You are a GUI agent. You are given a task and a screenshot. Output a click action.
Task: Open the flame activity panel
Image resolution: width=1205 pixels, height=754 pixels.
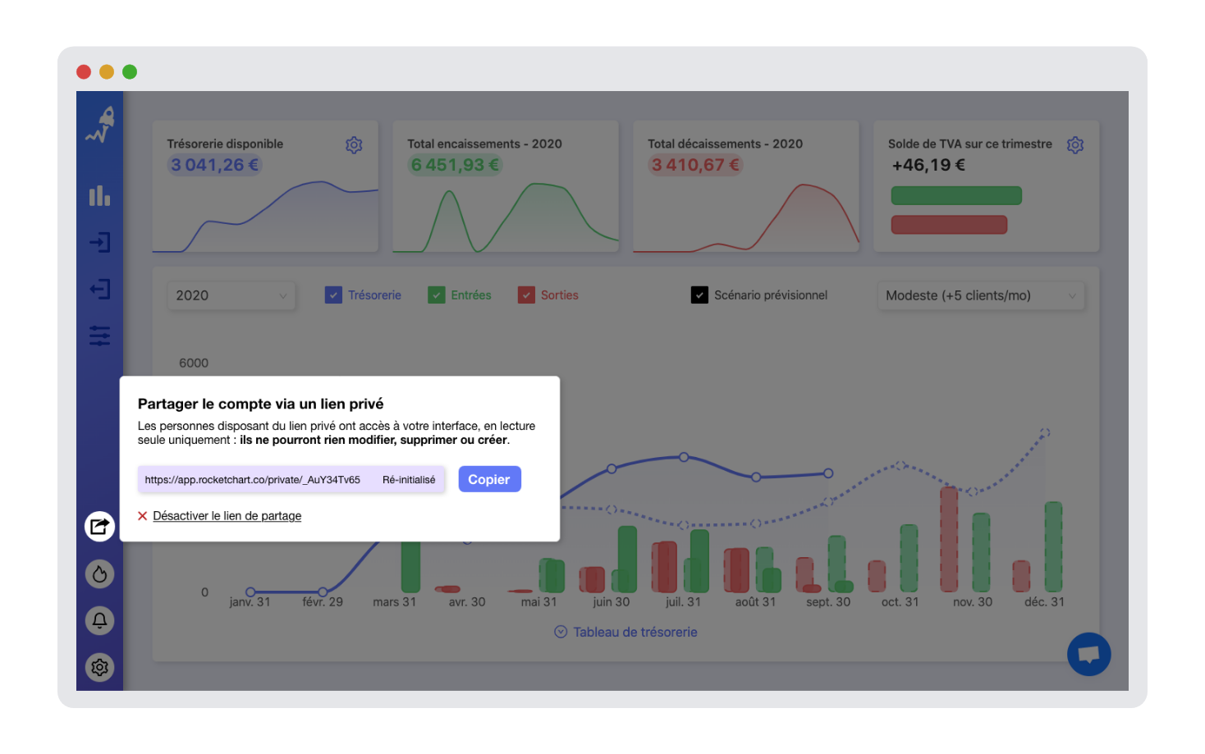pyautogui.click(x=99, y=573)
